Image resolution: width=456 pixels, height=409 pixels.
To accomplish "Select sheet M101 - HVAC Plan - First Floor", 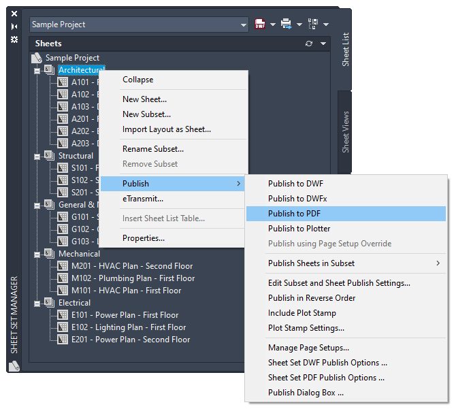I will point(126,291).
